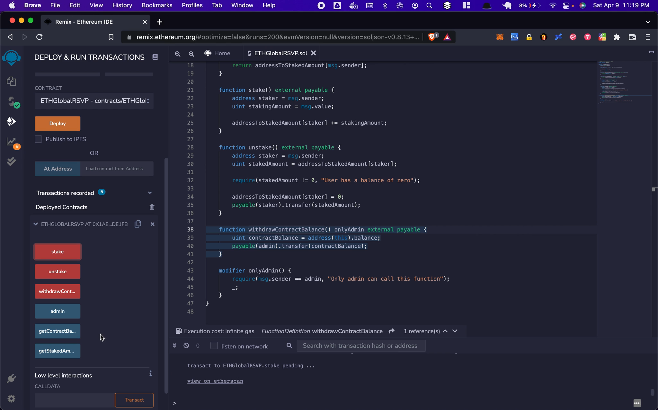Focus the transaction hash search field

click(x=361, y=346)
